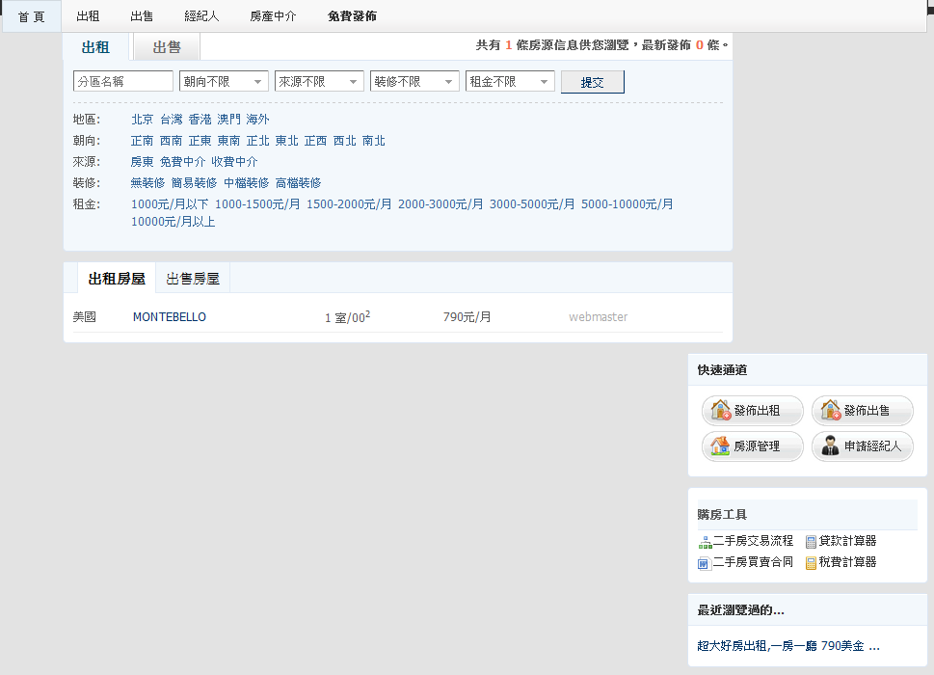Switch to the 出售 search tab
Screen dimensions: 934x675
click(x=167, y=47)
